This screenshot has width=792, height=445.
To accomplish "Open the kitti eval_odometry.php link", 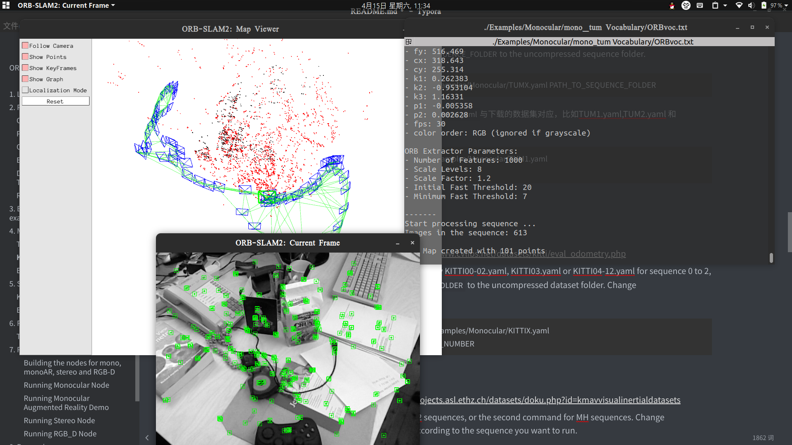I will pyautogui.click(x=533, y=254).
